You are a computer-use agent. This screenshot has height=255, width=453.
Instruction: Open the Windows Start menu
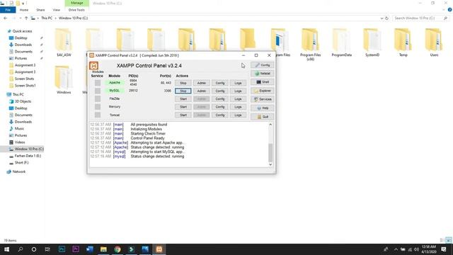(x=6, y=249)
